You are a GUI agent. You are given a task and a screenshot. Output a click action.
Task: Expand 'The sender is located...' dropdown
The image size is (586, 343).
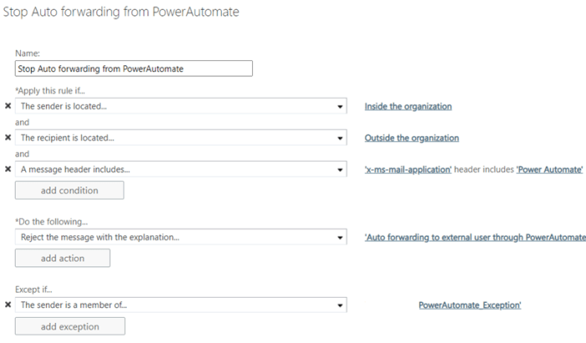click(339, 107)
